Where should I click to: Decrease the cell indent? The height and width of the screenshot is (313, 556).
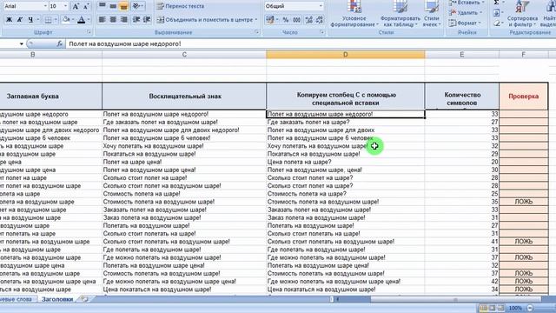136,19
